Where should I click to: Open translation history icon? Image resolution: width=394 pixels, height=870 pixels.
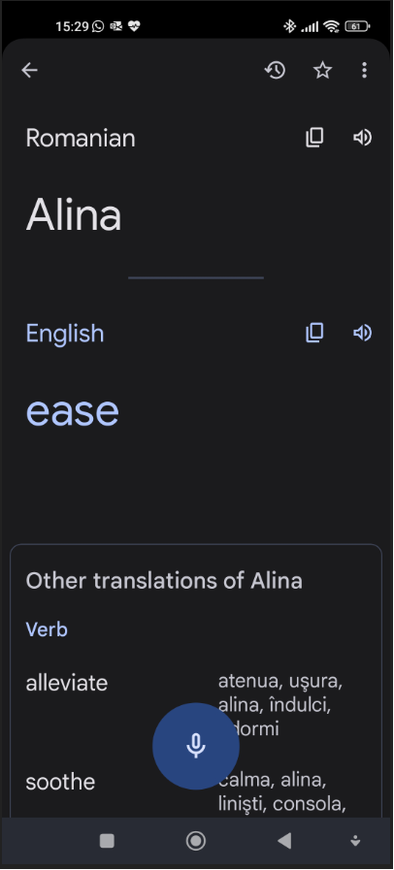pyautogui.click(x=275, y=70)
